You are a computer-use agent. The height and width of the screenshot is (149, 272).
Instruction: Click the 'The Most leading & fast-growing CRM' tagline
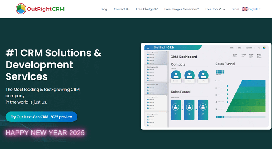[x=42, y=90]
